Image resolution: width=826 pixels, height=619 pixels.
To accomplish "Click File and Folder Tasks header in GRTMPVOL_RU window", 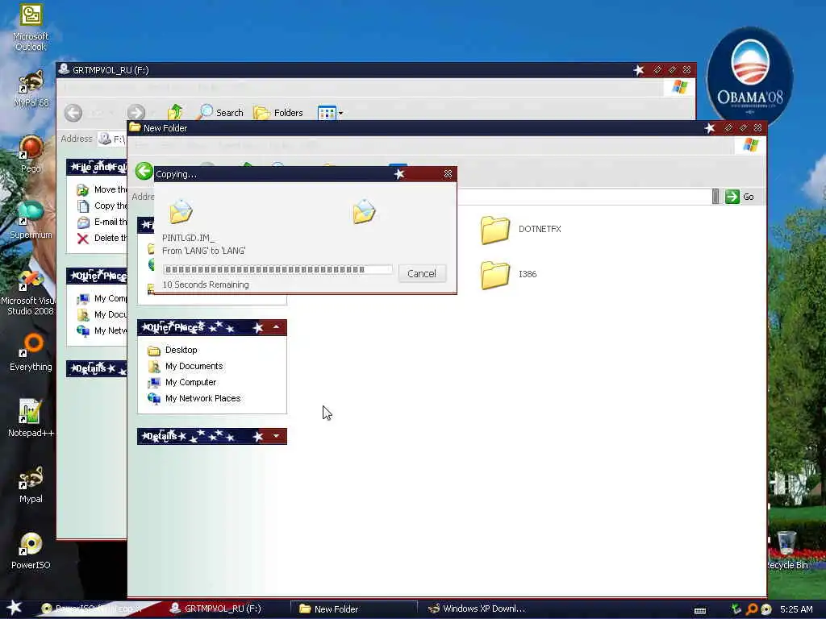I will [97, 167].
